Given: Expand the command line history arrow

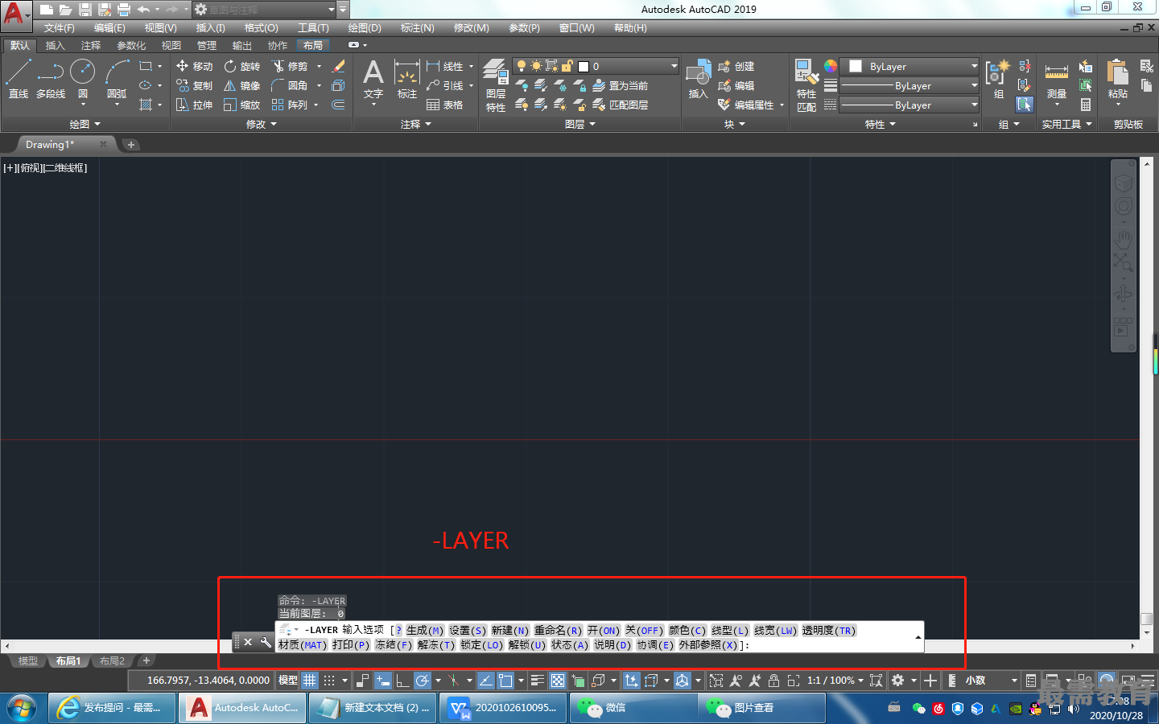Looking at the screenshot, I should point(918,637).
